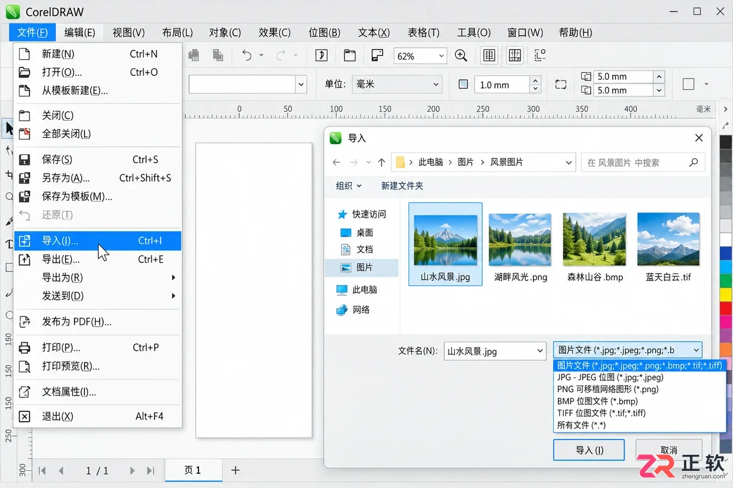
Task: Select 网络 in navigation pane
Action: pyautogui.click(x=353, y=309)
